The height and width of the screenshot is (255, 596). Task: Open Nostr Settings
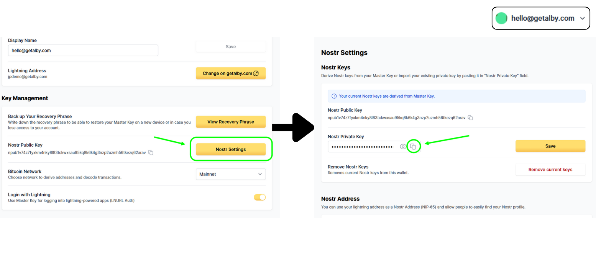click(230, 149)
